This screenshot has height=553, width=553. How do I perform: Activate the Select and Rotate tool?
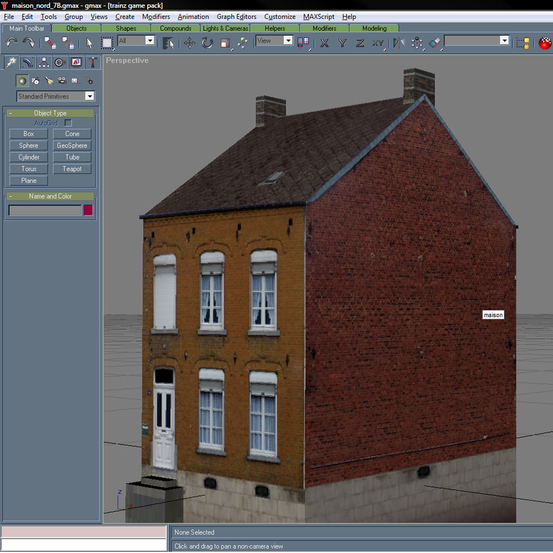(207, 43)
